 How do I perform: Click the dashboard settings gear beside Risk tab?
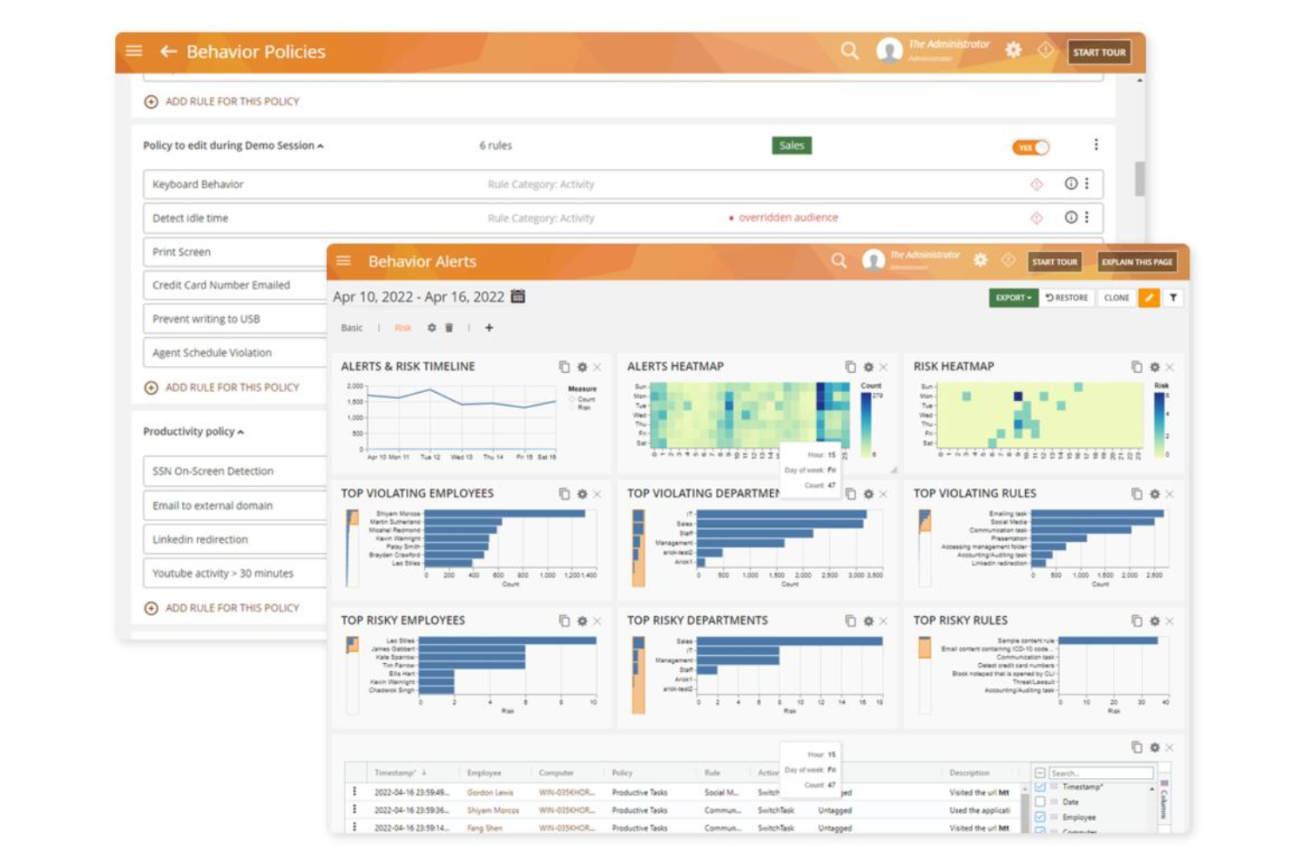(x=429, y=328)
